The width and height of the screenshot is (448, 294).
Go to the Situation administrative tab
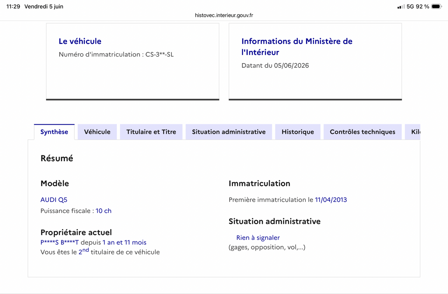(x=229, y=132)
